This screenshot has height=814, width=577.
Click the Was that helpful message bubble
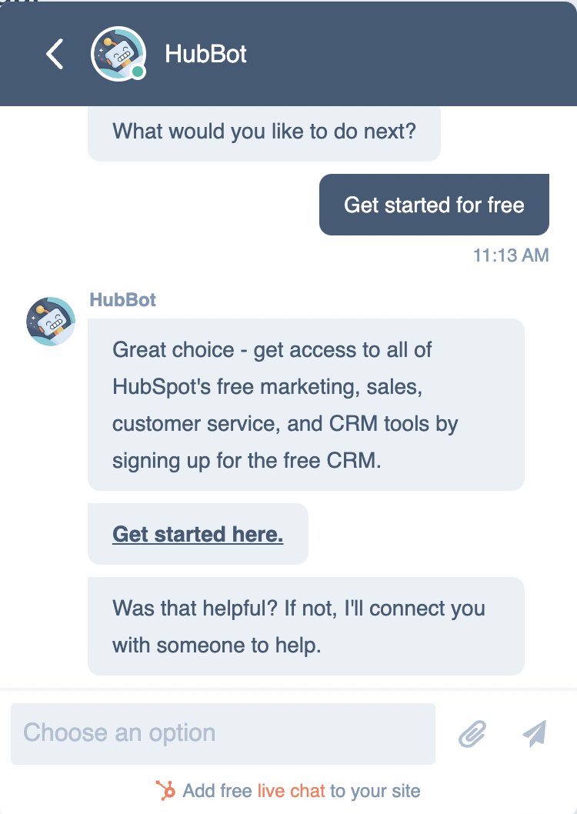pyautogui.click(x=305, y=626)
